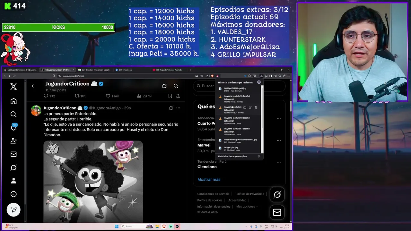The height and width of the screenshot is (231, 411).
Task: Open Inuyasha capitulo 6 file externally icon
Action: click(x=250, y=107)
